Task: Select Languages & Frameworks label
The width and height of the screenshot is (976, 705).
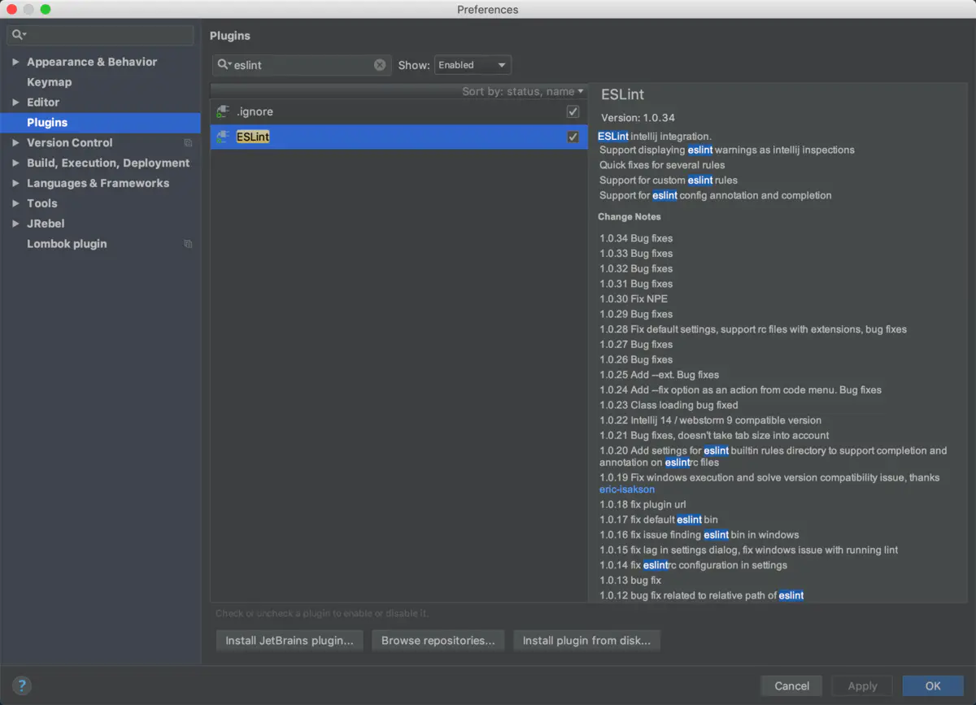Action: (x=98, y=183)
